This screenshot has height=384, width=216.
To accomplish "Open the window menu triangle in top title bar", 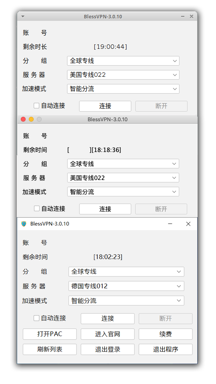I will [23, 16].
